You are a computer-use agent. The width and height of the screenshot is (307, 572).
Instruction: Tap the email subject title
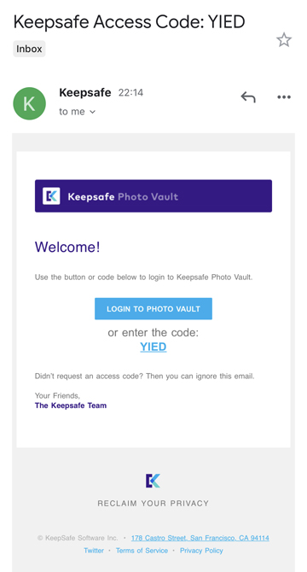coord(130,22)
